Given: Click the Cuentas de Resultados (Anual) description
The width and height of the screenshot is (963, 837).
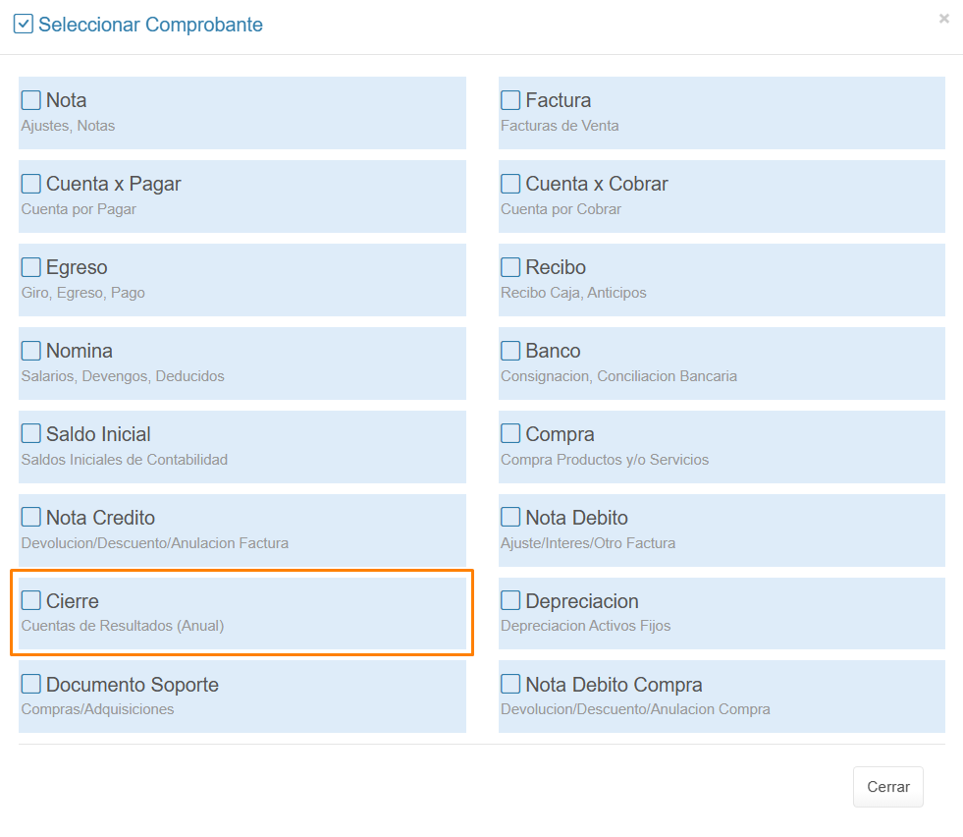Looking at the screenshot, I should click(x=123, y=626).
